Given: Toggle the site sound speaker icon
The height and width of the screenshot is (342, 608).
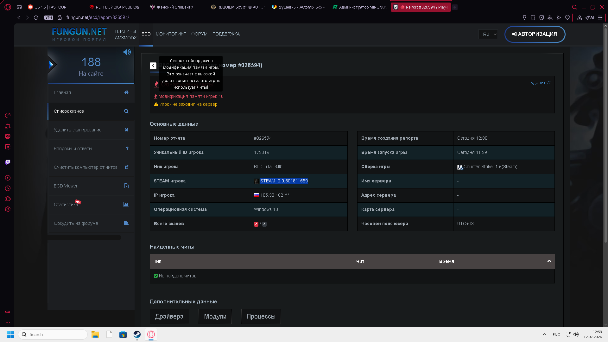Looking at the screenshot, I should (x=127, y=52).
